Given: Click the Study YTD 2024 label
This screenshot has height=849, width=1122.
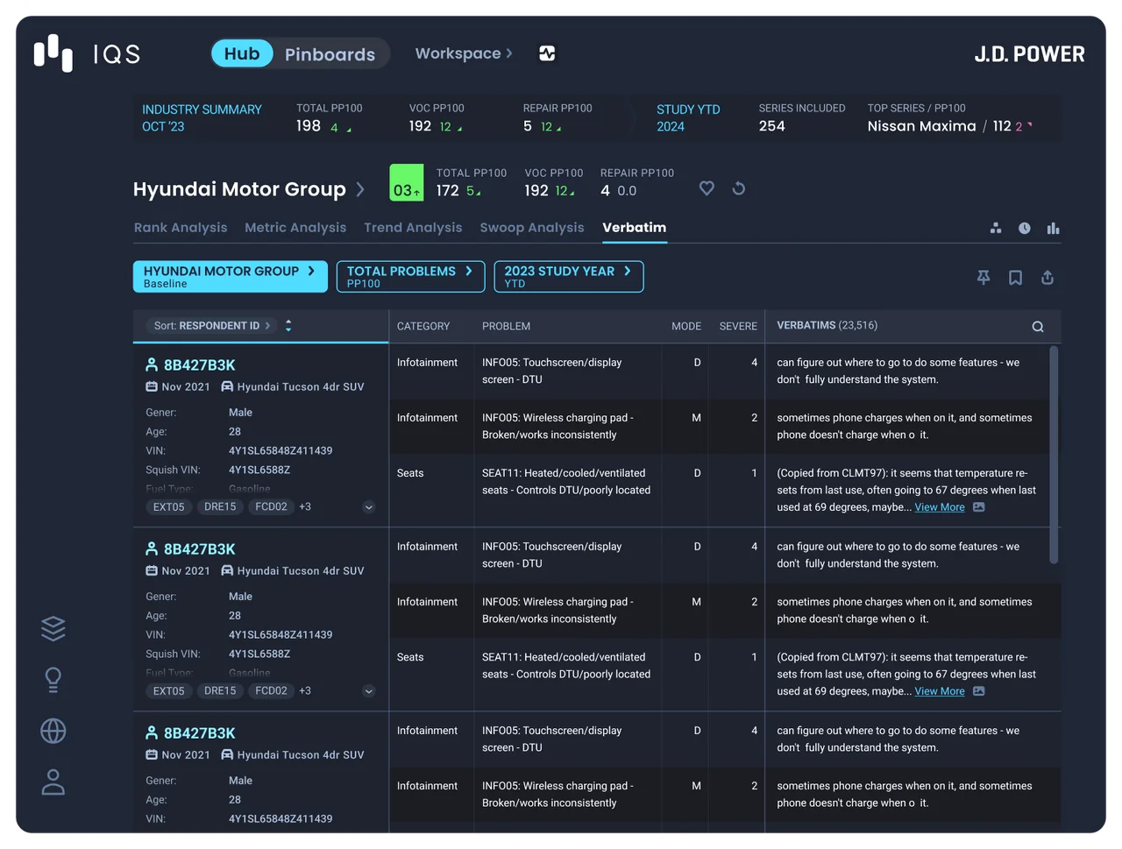Looking at the screenshot, I should 688,117.
